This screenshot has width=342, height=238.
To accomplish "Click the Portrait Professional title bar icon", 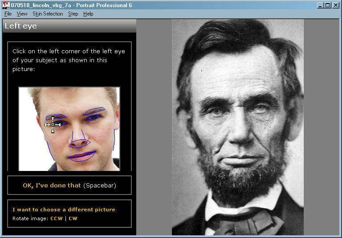I will pos(6,5).
